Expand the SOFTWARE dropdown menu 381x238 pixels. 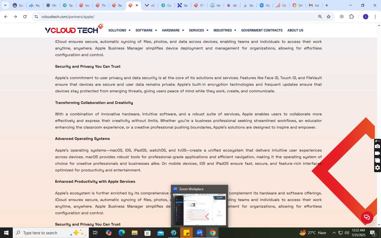(146, 30)
